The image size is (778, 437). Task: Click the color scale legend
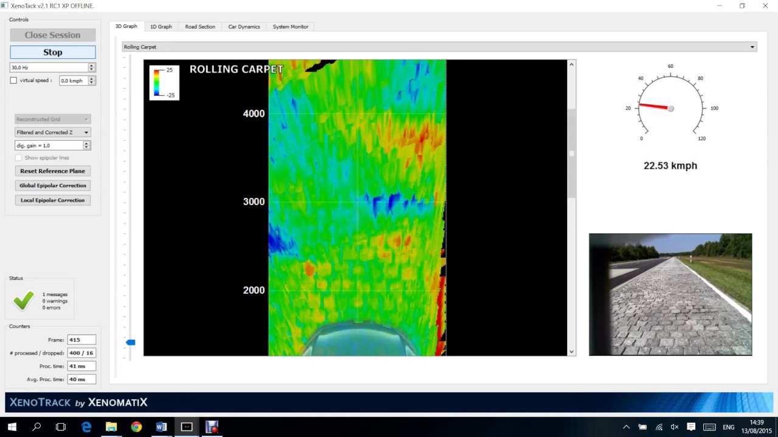tap(164, 83)
